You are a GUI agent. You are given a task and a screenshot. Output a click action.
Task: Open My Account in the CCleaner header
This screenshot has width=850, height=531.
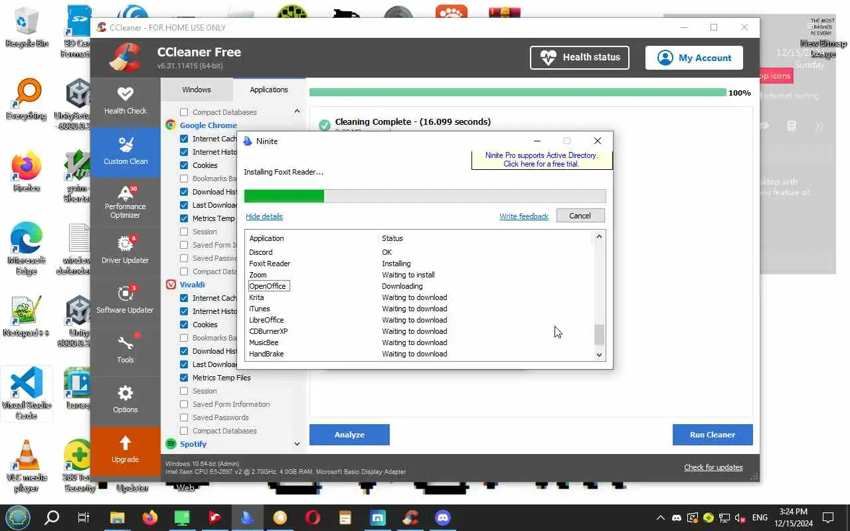[694, 58]
